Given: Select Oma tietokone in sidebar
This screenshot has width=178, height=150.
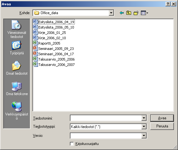Looking at the screenshot, I should click(17, 88).
